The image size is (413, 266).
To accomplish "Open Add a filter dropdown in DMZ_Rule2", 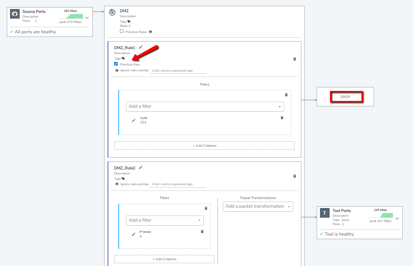I will (x=165, y=220).
